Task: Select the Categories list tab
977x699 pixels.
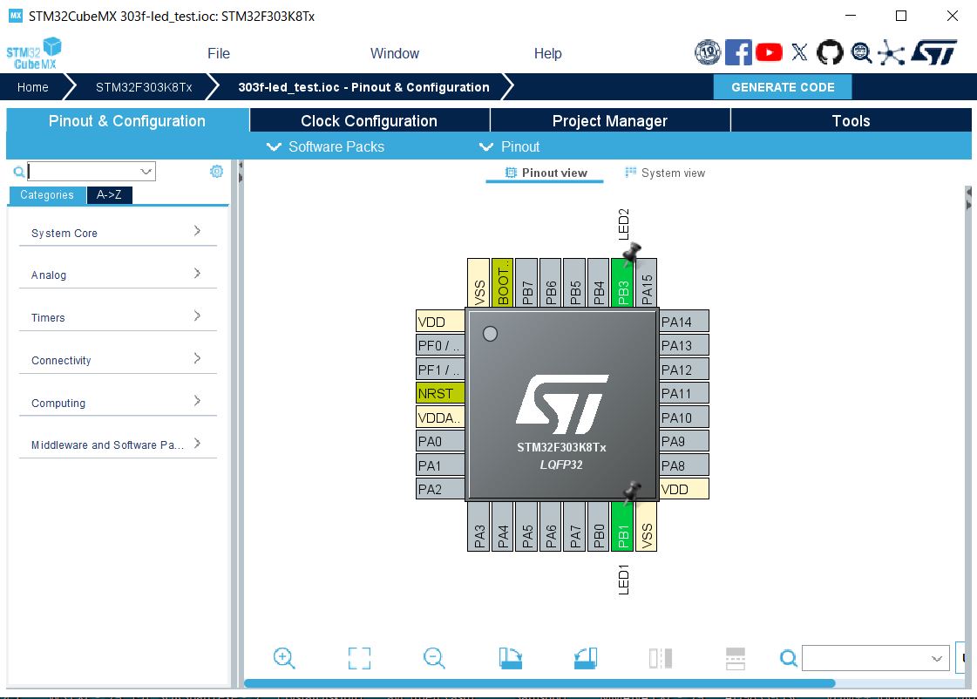Action: click(47, 195)
